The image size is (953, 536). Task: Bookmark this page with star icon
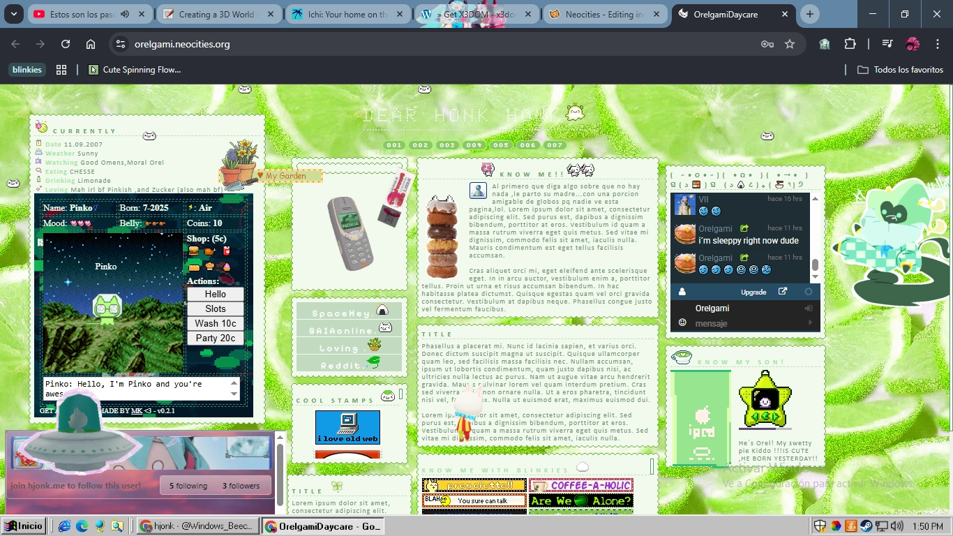tap(790, 44)
